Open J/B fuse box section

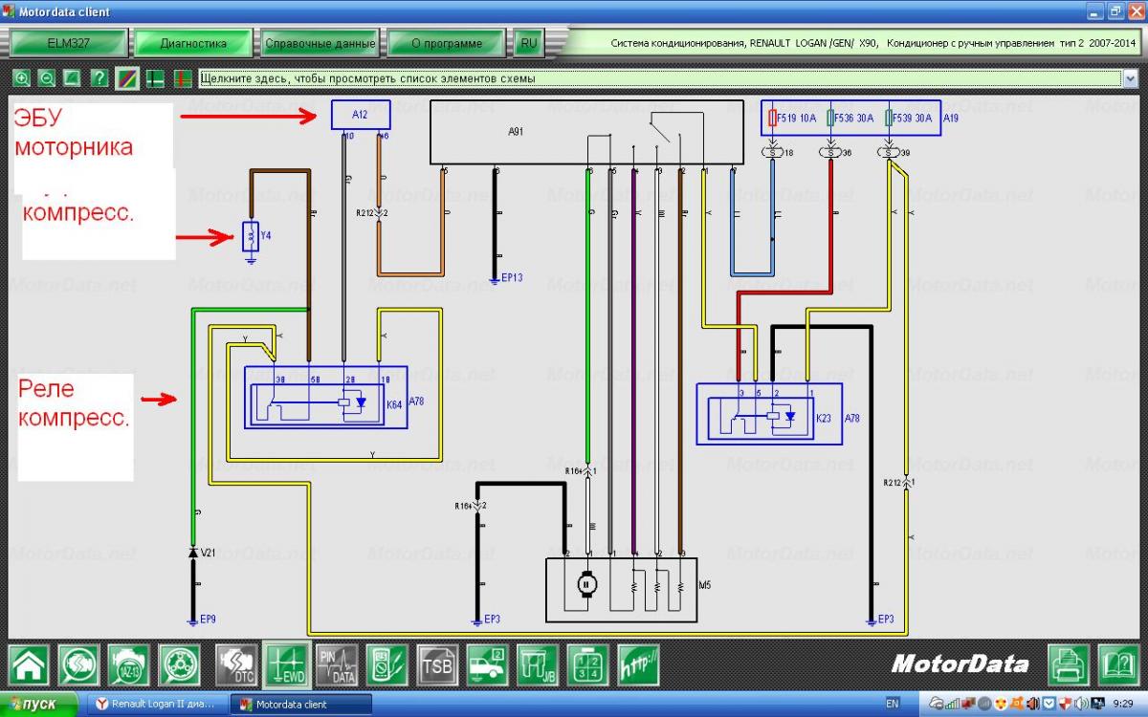(538, 664)
